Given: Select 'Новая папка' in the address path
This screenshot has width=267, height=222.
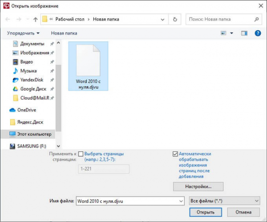Looking at the screenshot, I should (x=106, y=19).
